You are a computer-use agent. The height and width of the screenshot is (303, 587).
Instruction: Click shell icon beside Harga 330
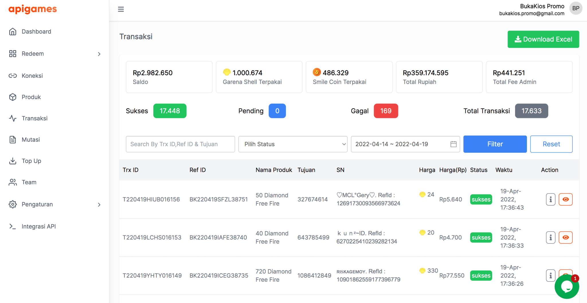click(x=422, y=271)
